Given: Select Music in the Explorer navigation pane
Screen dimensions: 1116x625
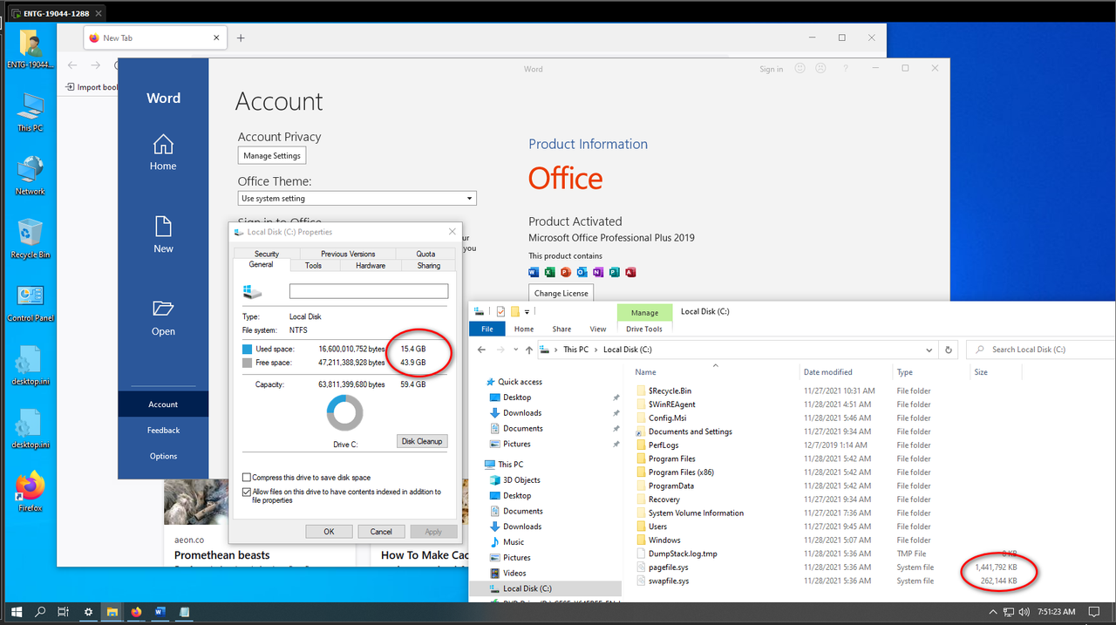Looking at the screenshot, I should (514, 542).
